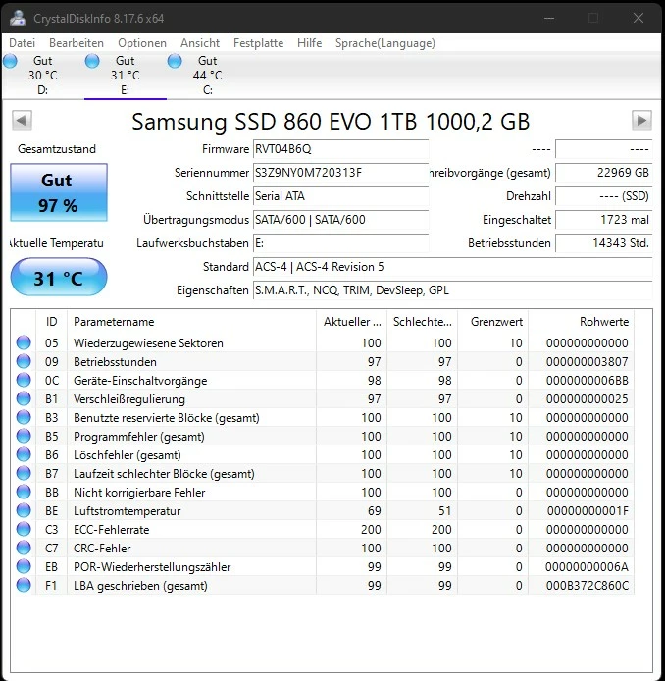Viewport: 665px width, 681px height.
Task: Click status orb of POR-Wiederherstellungszähler row
Action: (24, 567)
